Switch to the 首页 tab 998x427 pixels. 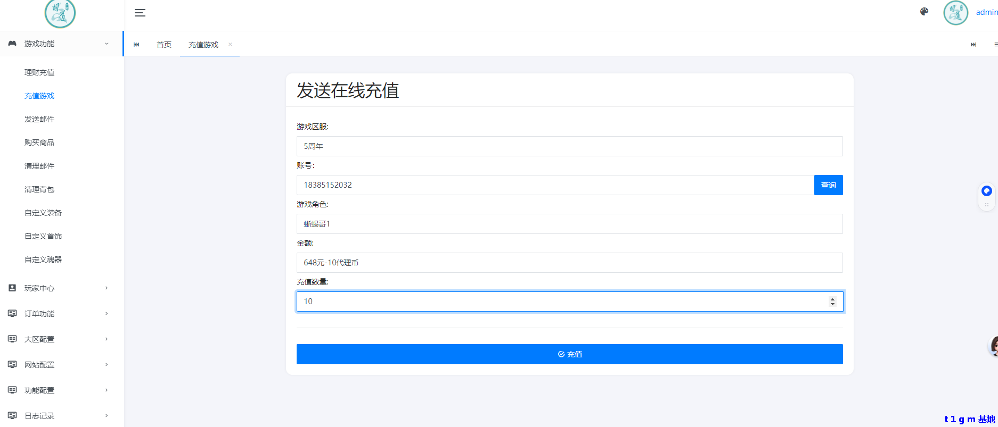(164, 45)
